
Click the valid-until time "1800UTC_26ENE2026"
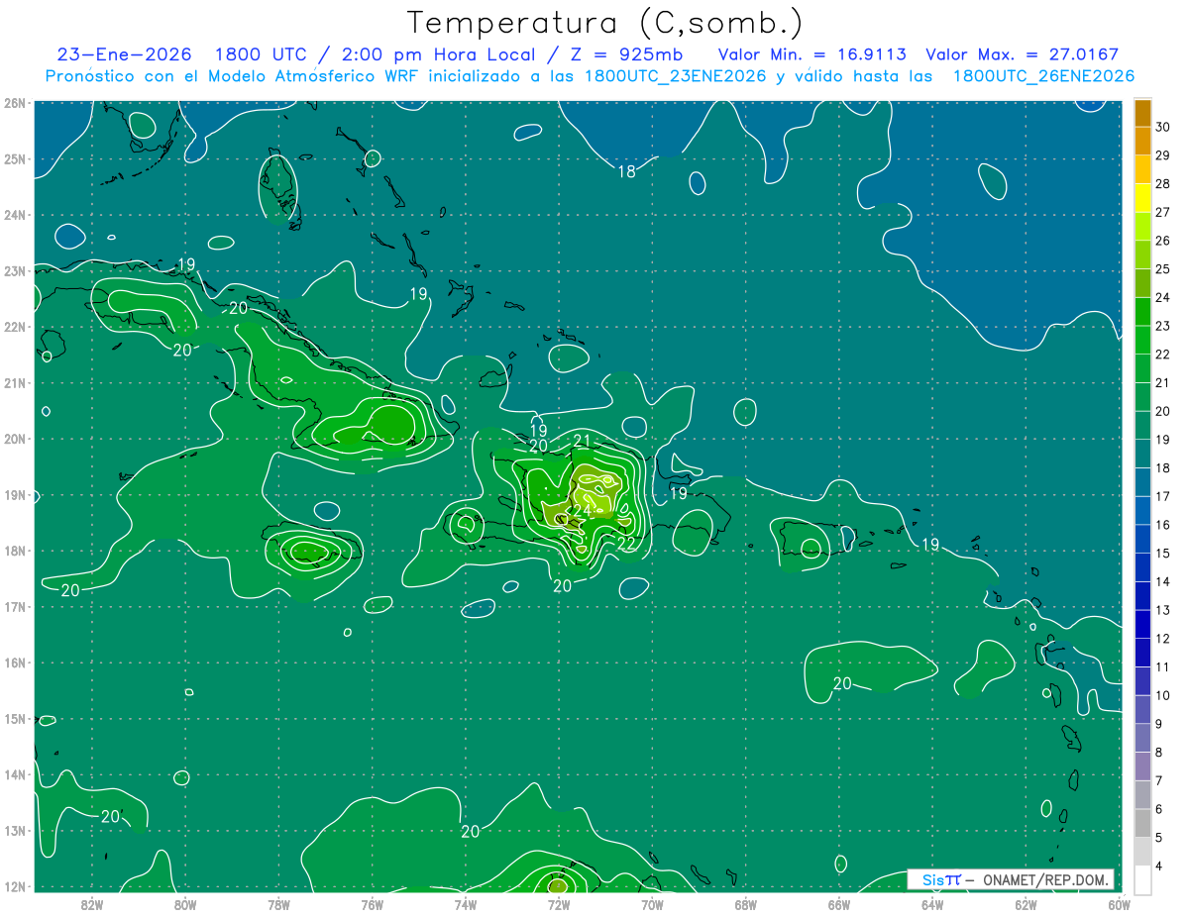pyautogui.click(x=1043, y=76)
